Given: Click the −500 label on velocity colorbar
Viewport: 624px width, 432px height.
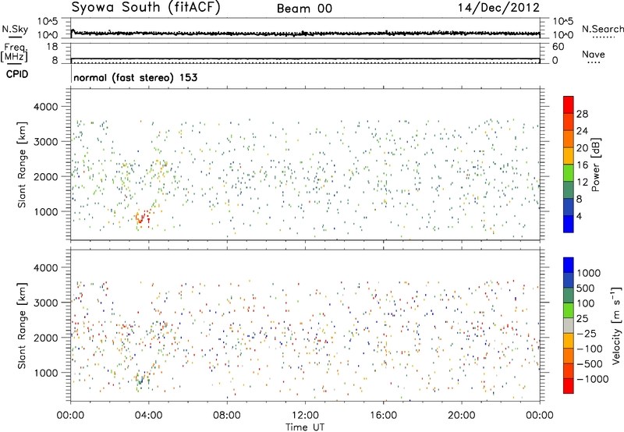Looking at the screenshot, I should pos(589,364).
